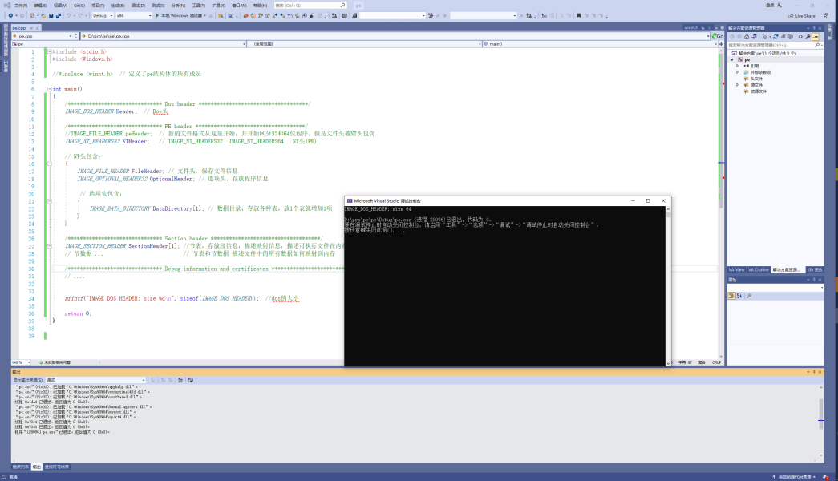Collapse the main() function fold marker
The width and height of the screenshot is (838, 481).
click(x=47, y=89)
